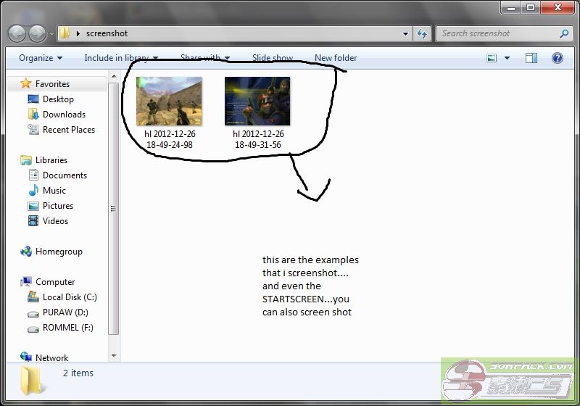Toggle the preview pane button

(x=531, y=58)
